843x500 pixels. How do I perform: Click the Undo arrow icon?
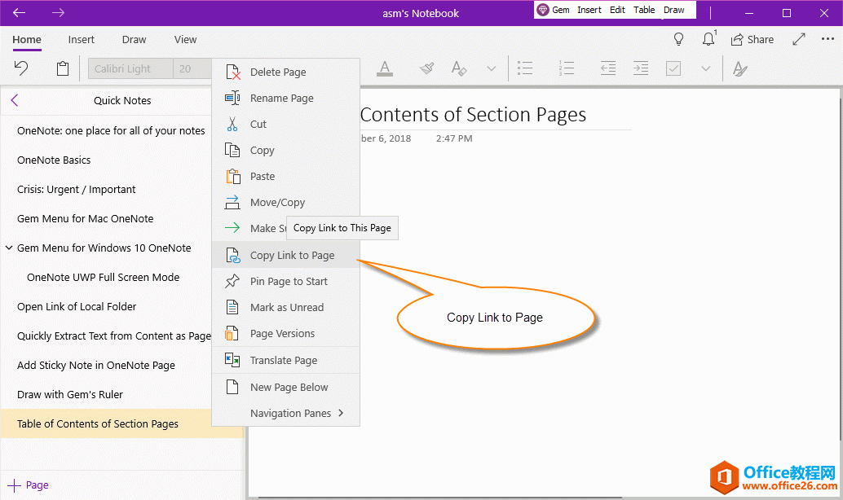(22, 68)
